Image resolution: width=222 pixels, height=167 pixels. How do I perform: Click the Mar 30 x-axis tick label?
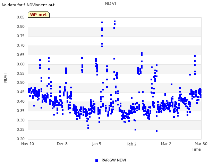click(x=201, y=144)
